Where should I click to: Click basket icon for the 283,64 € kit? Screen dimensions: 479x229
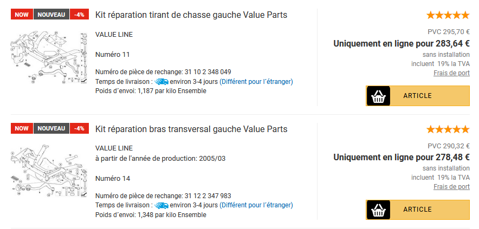(x=378, y=96)
